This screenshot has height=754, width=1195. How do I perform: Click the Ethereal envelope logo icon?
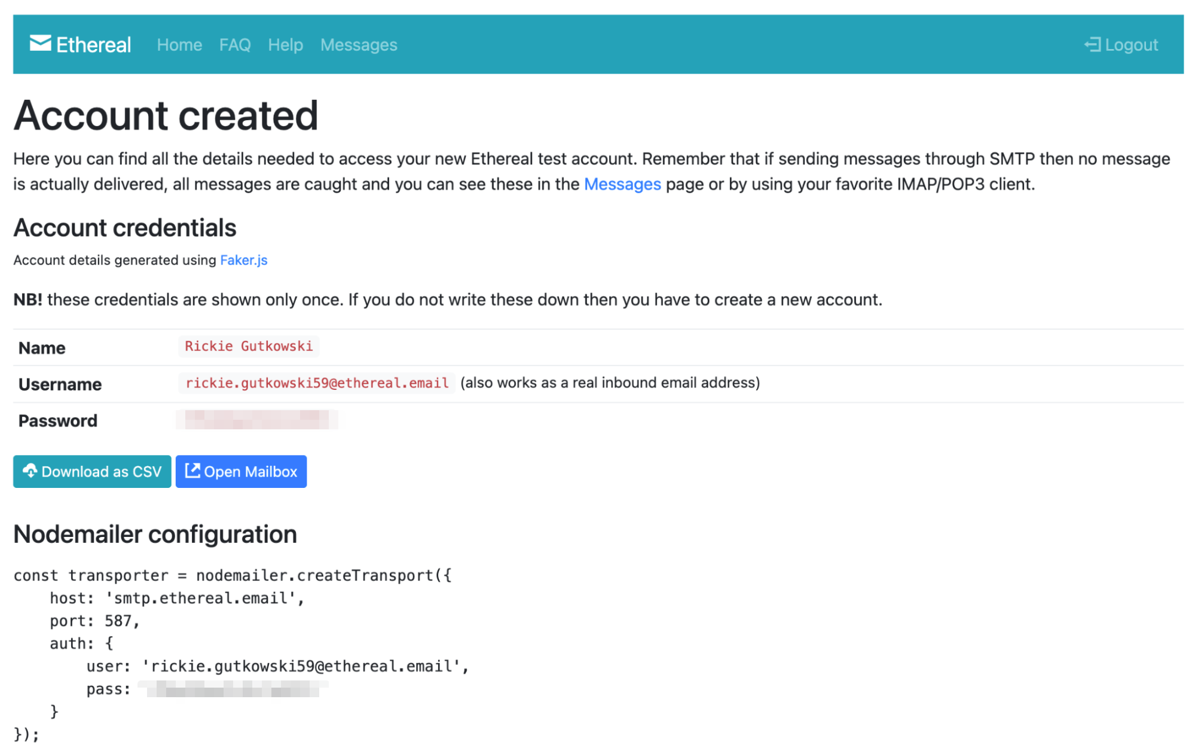[x=40, y=44]
